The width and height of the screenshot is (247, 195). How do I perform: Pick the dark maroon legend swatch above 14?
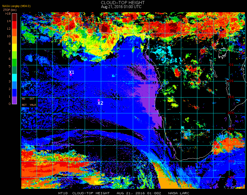tap(14, 17)
